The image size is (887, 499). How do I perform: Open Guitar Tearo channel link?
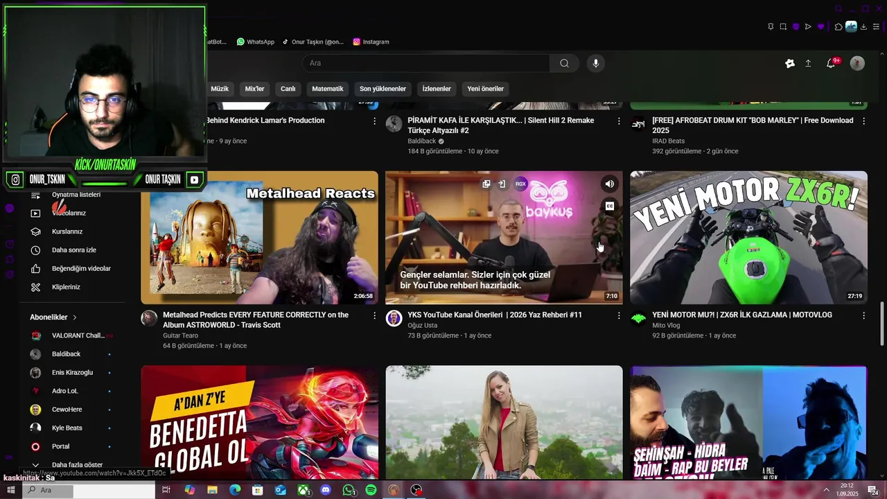pos(180,335)
